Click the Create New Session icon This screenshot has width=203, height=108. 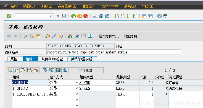144,16
